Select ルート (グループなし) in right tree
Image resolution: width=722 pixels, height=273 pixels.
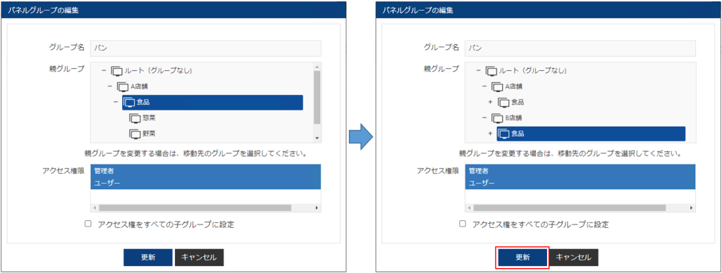[533, 71]
